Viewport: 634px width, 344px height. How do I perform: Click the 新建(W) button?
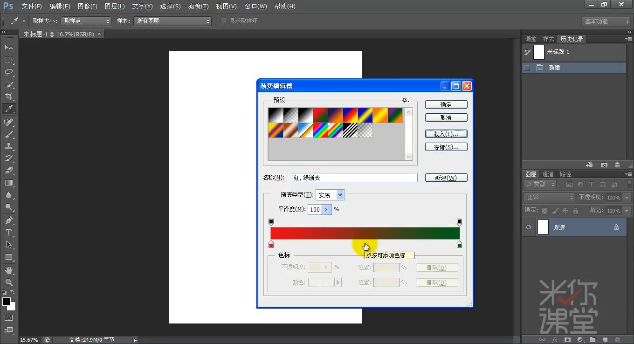446,178
